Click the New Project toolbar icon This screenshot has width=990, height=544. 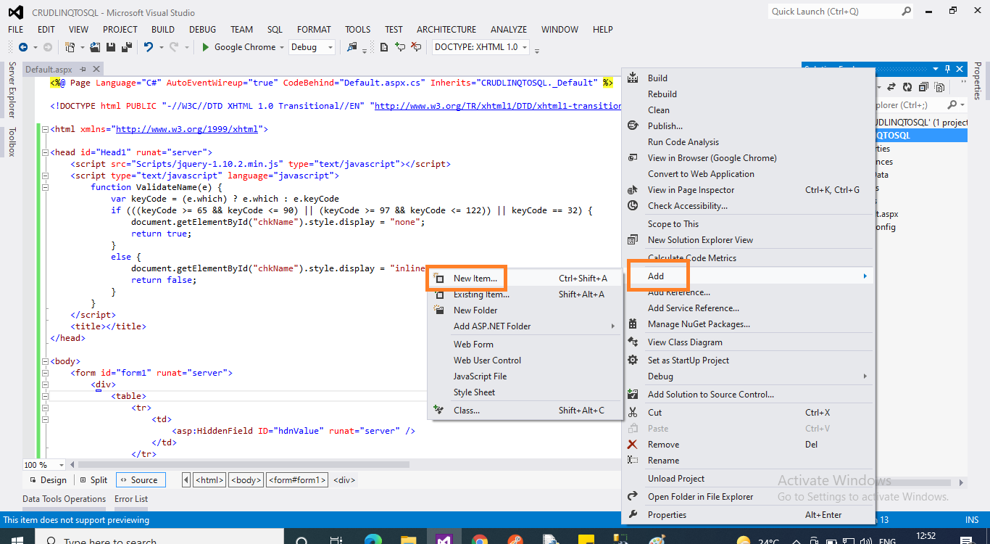click(70, 47)
